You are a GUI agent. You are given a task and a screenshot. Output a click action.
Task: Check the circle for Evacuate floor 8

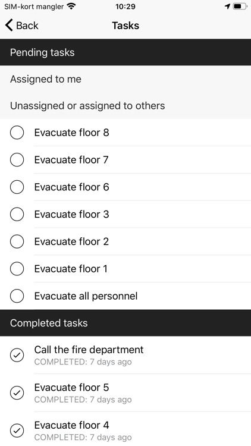(17, 133)
